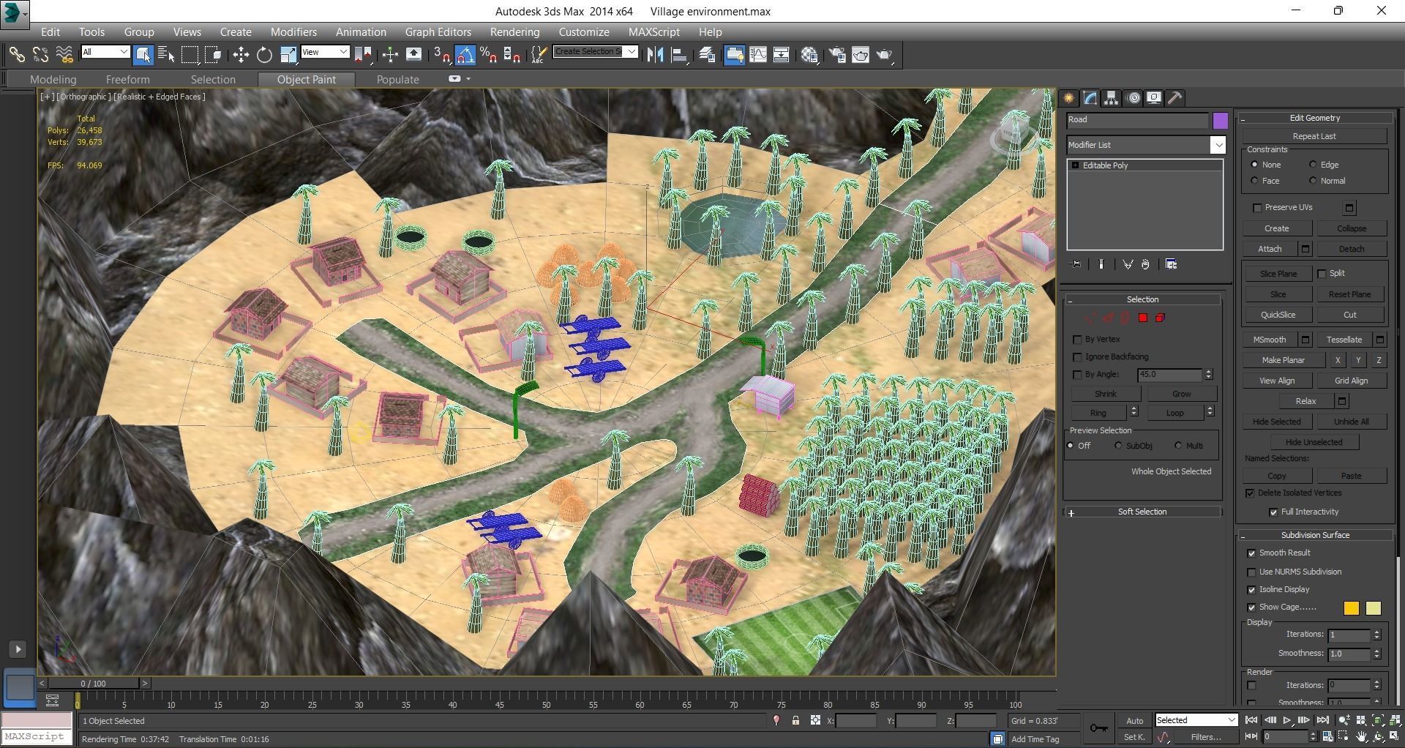Click the Attach button

1270,249
